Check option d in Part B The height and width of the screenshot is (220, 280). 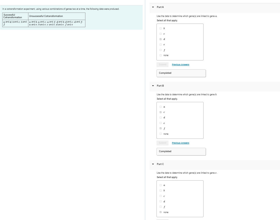[161, 118]
